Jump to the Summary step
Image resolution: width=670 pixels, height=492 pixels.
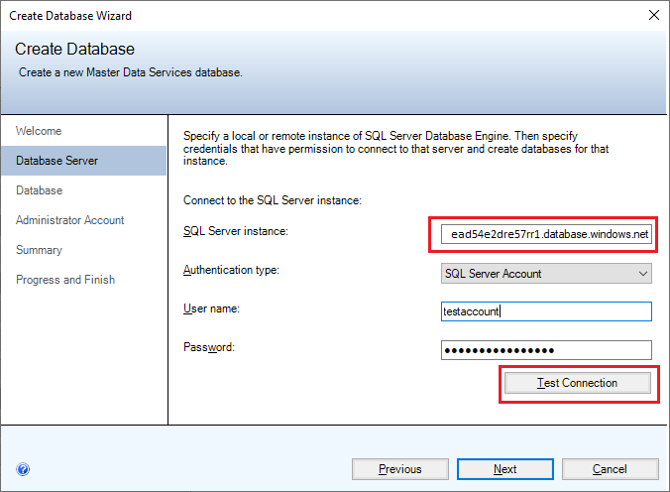(x=39, y=250)
